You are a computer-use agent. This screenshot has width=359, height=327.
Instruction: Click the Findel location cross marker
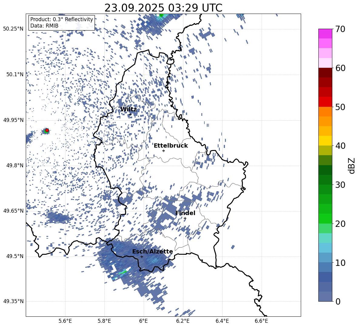pos(185,218)
